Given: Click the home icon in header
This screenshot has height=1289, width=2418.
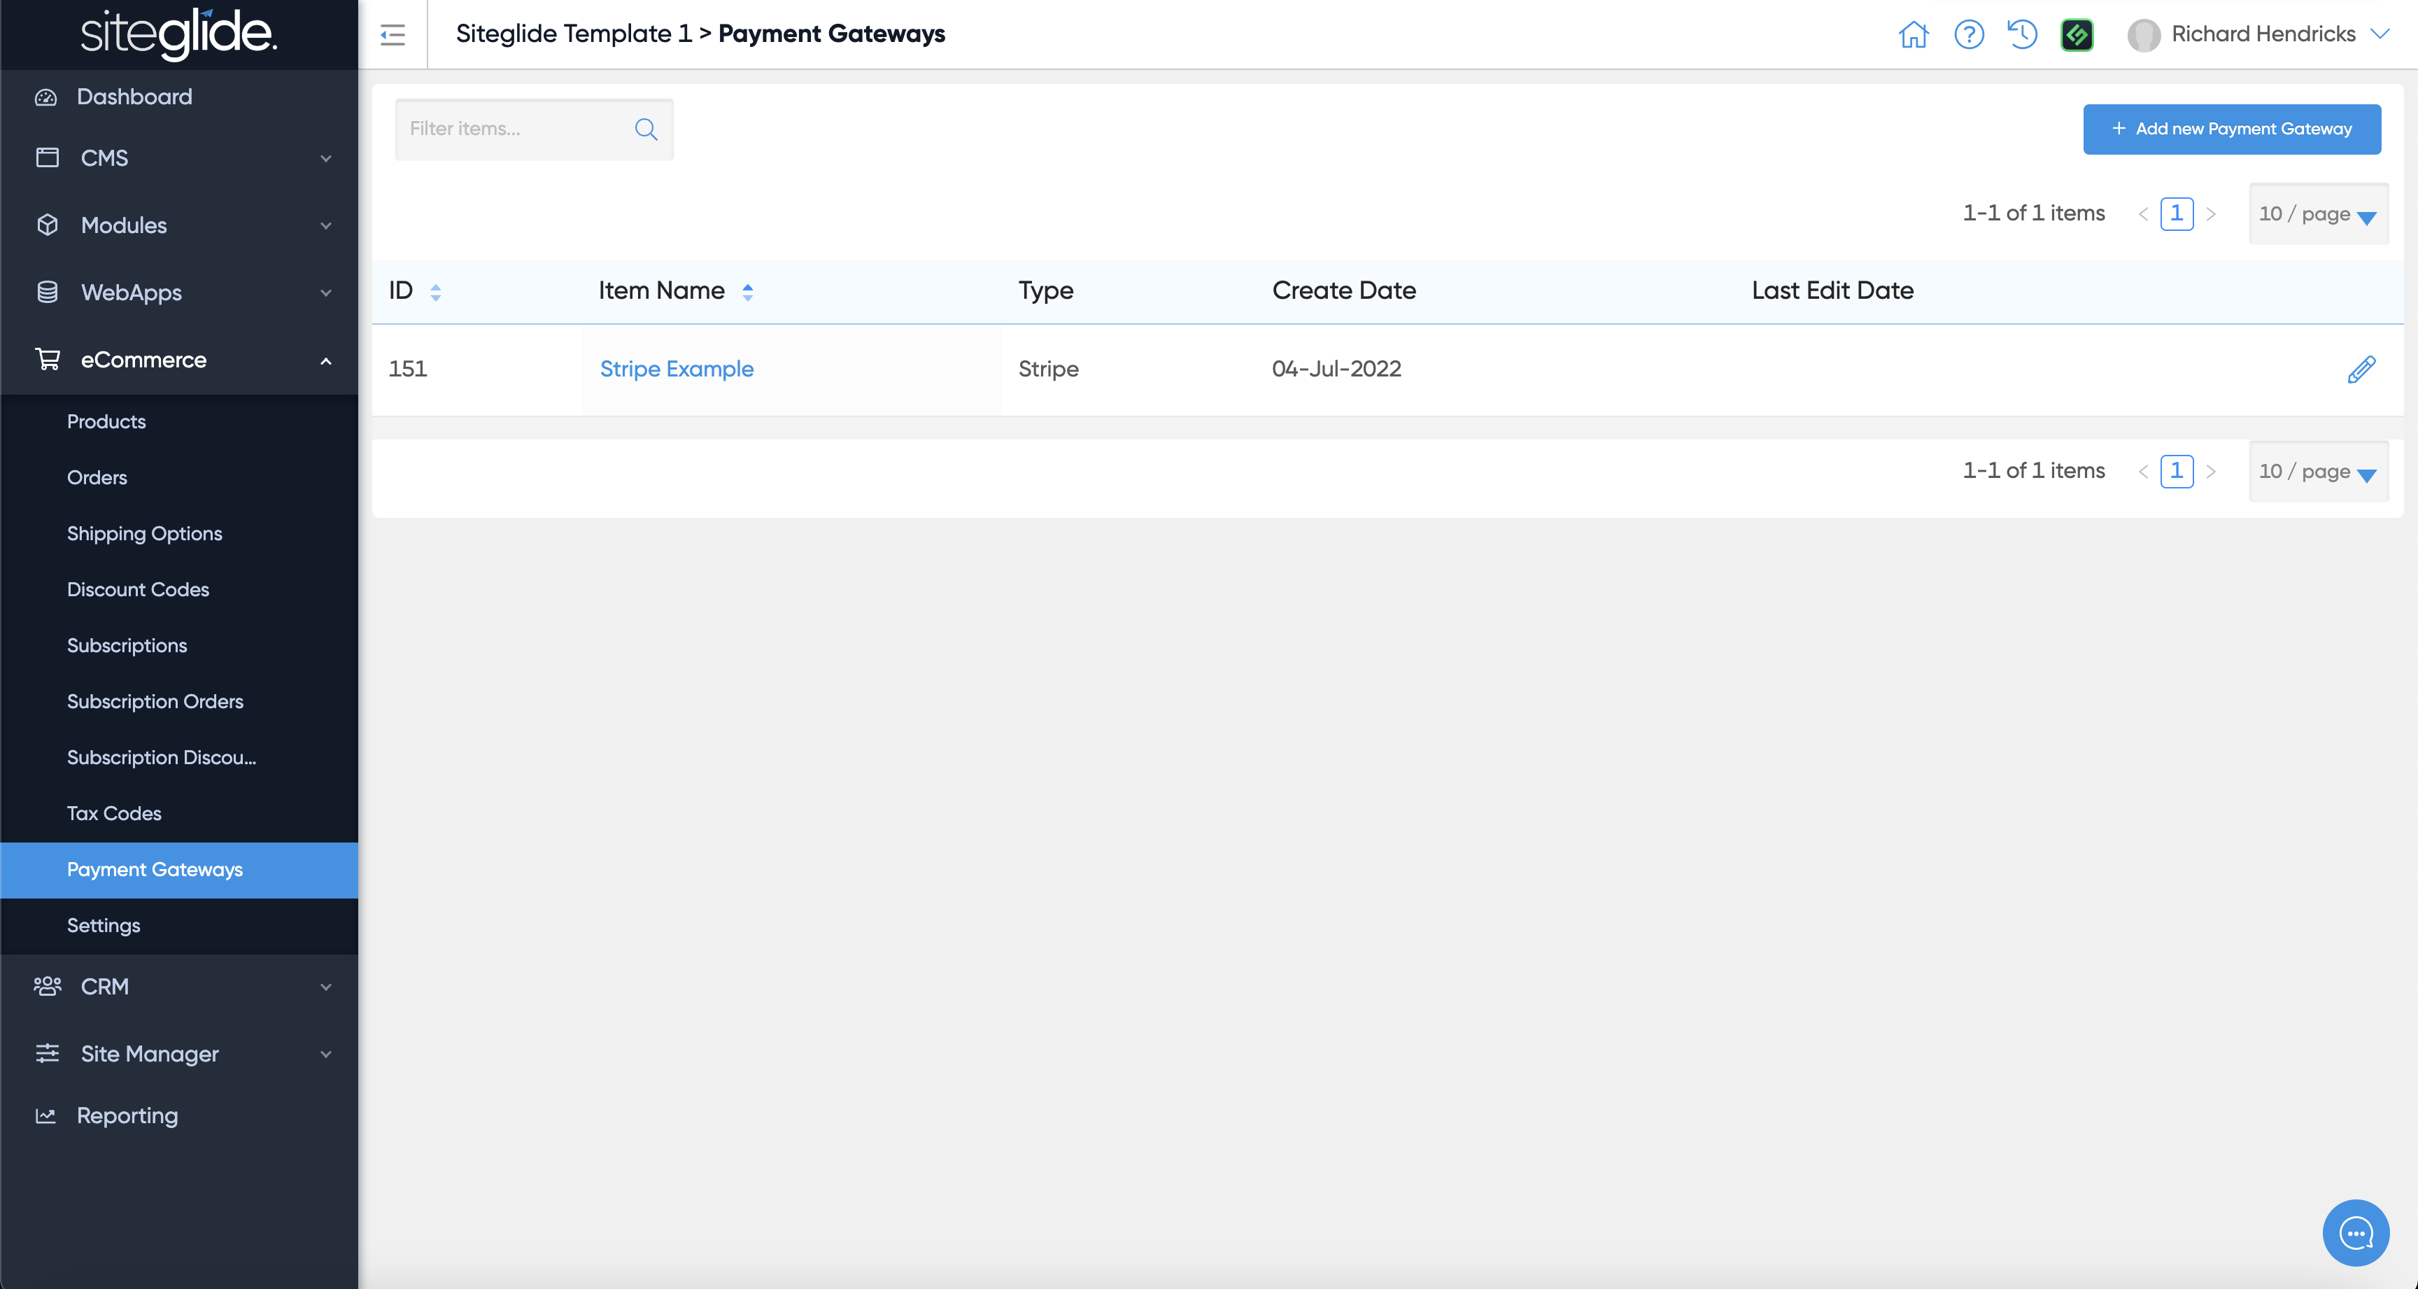Looking at the screenshot, I should click(x=1913, y=35).
